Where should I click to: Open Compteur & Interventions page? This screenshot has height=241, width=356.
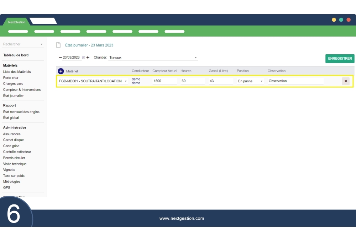pyautogui.click(x=22, y=90)
